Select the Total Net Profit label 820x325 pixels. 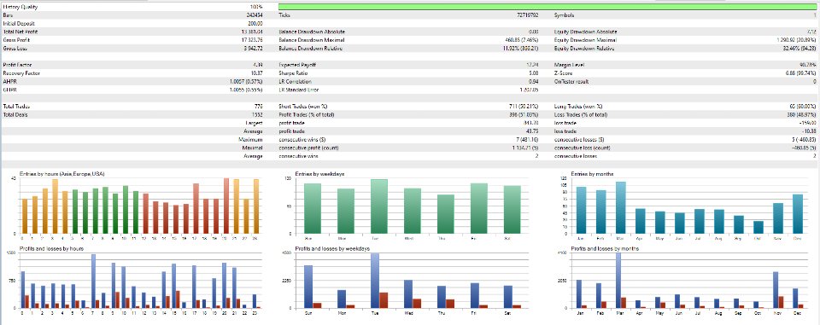pos(20,32)
